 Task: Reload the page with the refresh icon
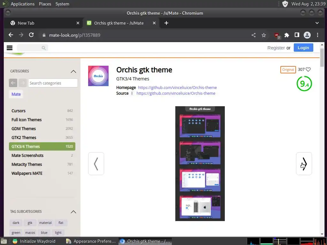point(31,35)
